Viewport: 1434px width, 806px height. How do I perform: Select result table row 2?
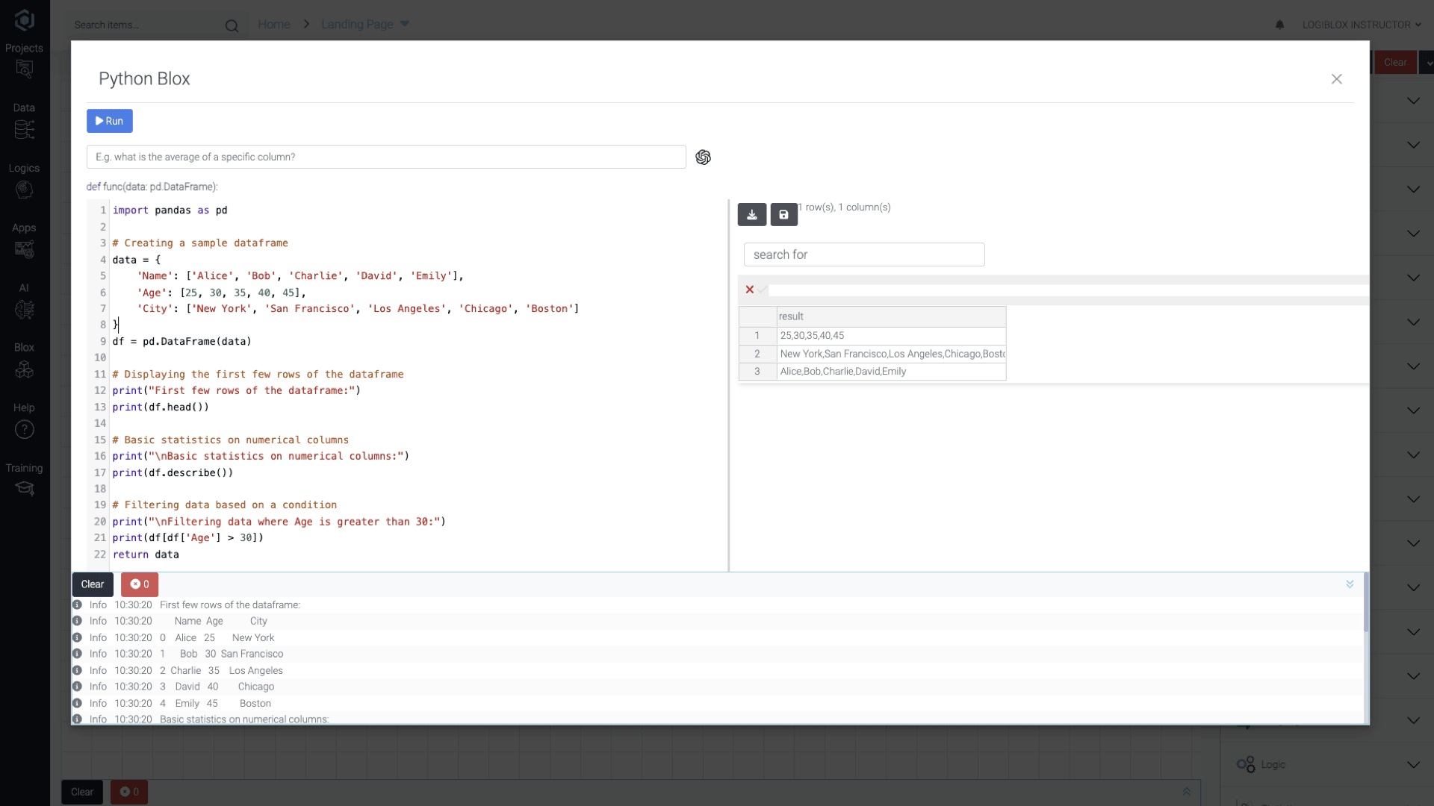point(757,354)
